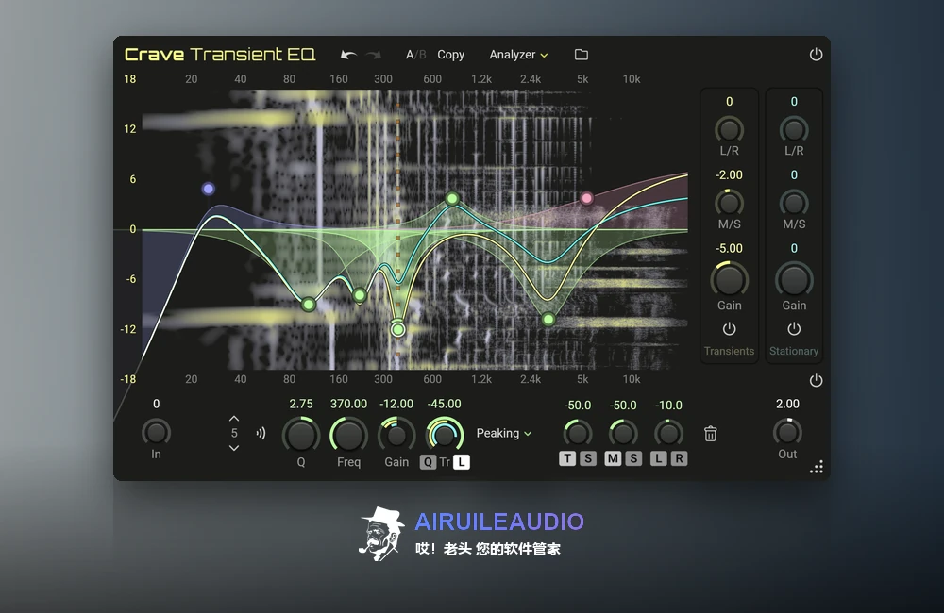Click the 370.00 frequency value
Image resolution: width=944 pixels, height=613 pixels.
point(348,404)
